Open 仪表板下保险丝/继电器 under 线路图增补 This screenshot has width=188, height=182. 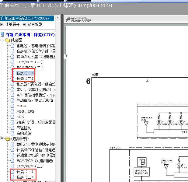36,150
